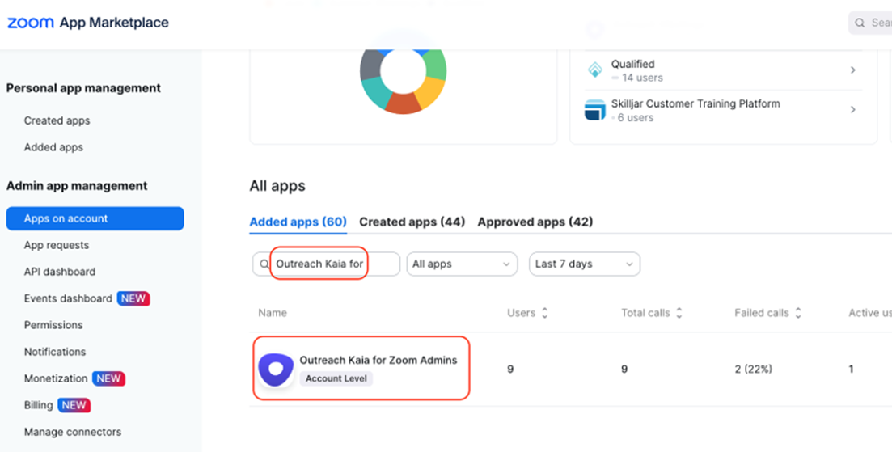The image size is (892, 452).
Task: Click the Skilljar Customer Training Platform name
Action: click(x=695, y=104)
